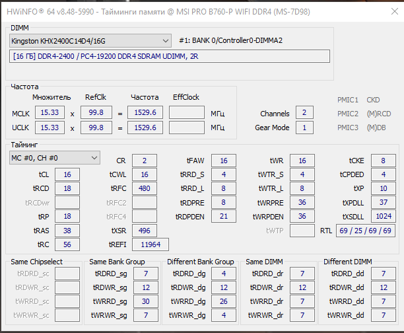Expand the MC #0, CH #0 timing selector

(55, 158)
